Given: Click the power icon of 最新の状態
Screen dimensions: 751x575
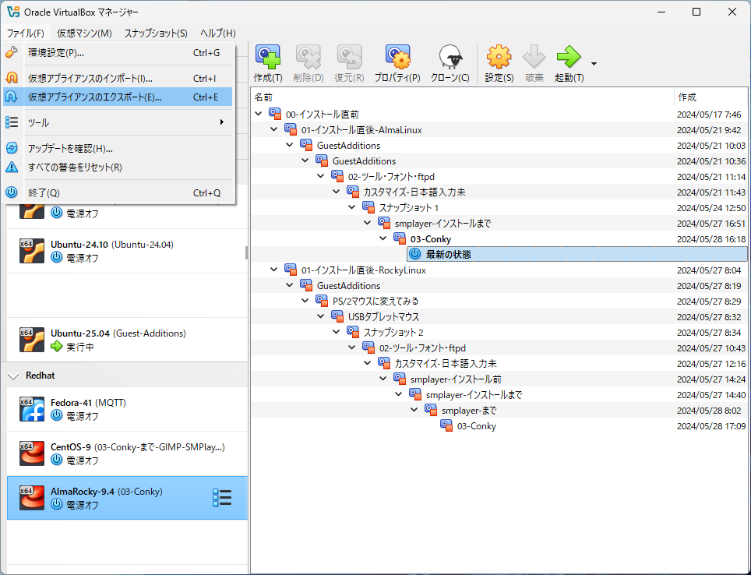Looking at the screenshot, I should click(414, 255).
